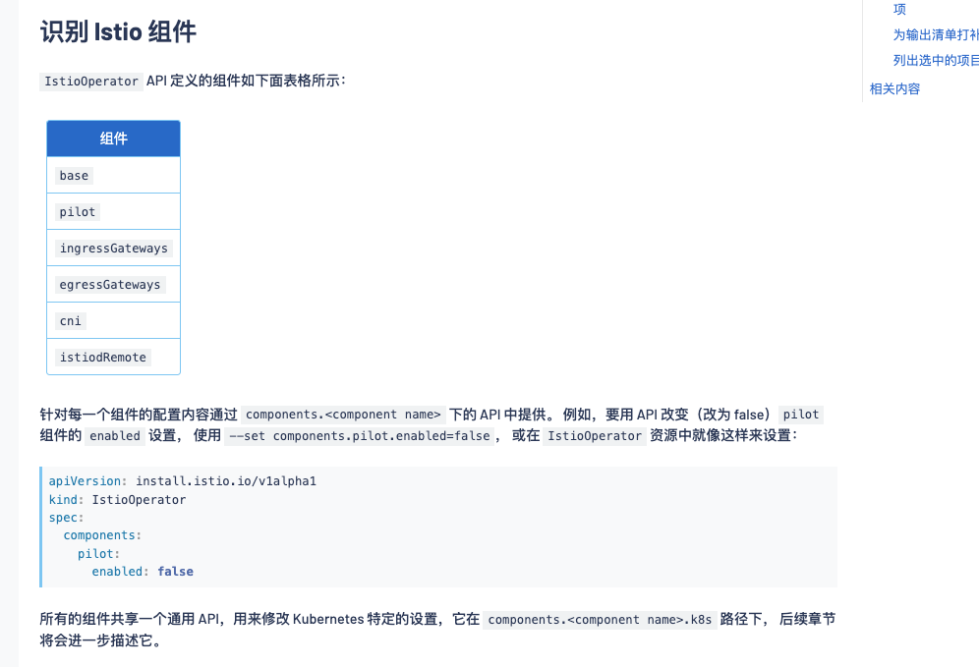Select the cni table cell

(x=114, y=320)
